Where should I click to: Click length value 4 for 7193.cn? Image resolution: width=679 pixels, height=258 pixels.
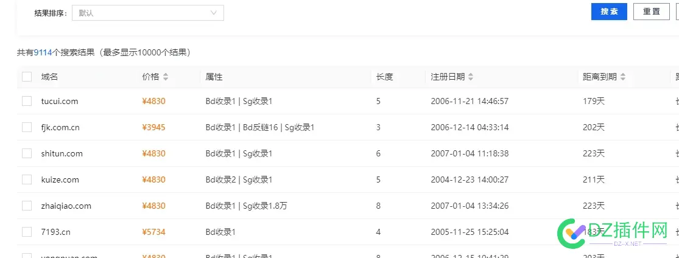tap(378, 232)
